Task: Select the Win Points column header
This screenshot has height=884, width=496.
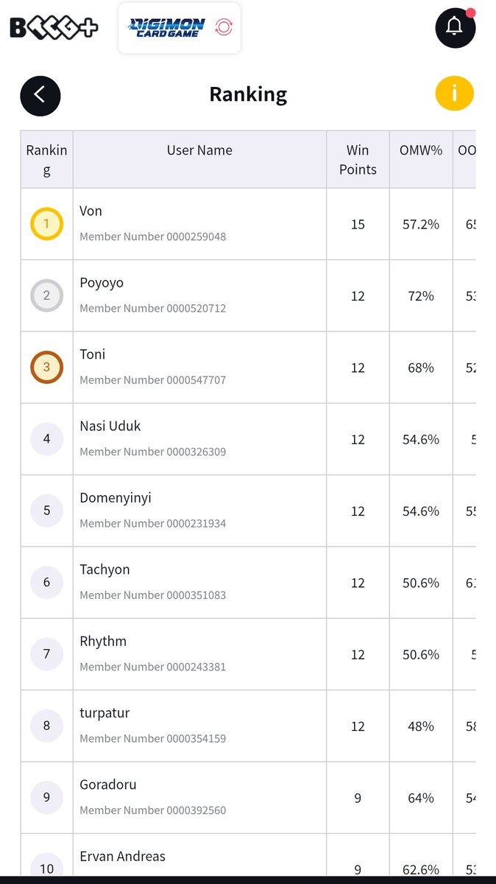Action: click(358, 160)
